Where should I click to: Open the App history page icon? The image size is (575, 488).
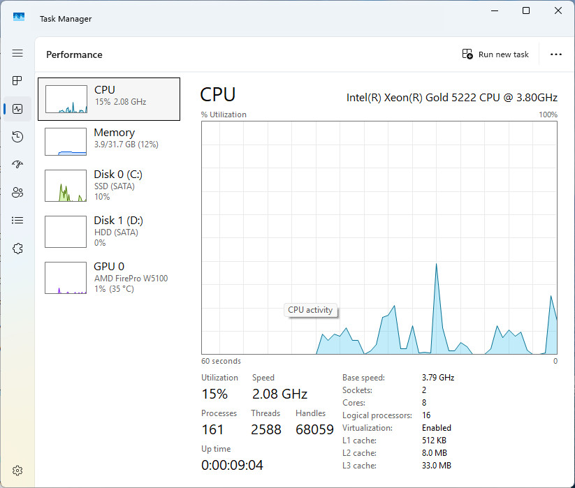(x=17, y=137)
